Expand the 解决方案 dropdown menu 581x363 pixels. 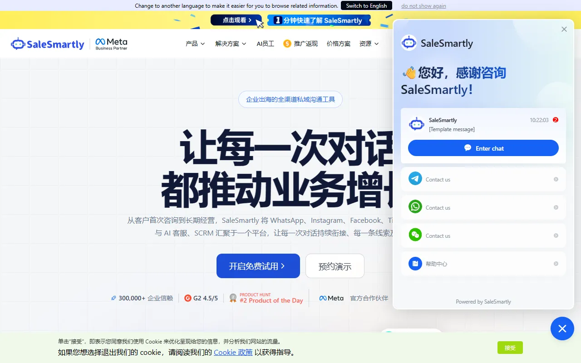pyautogui.click(x=231, y=44)
